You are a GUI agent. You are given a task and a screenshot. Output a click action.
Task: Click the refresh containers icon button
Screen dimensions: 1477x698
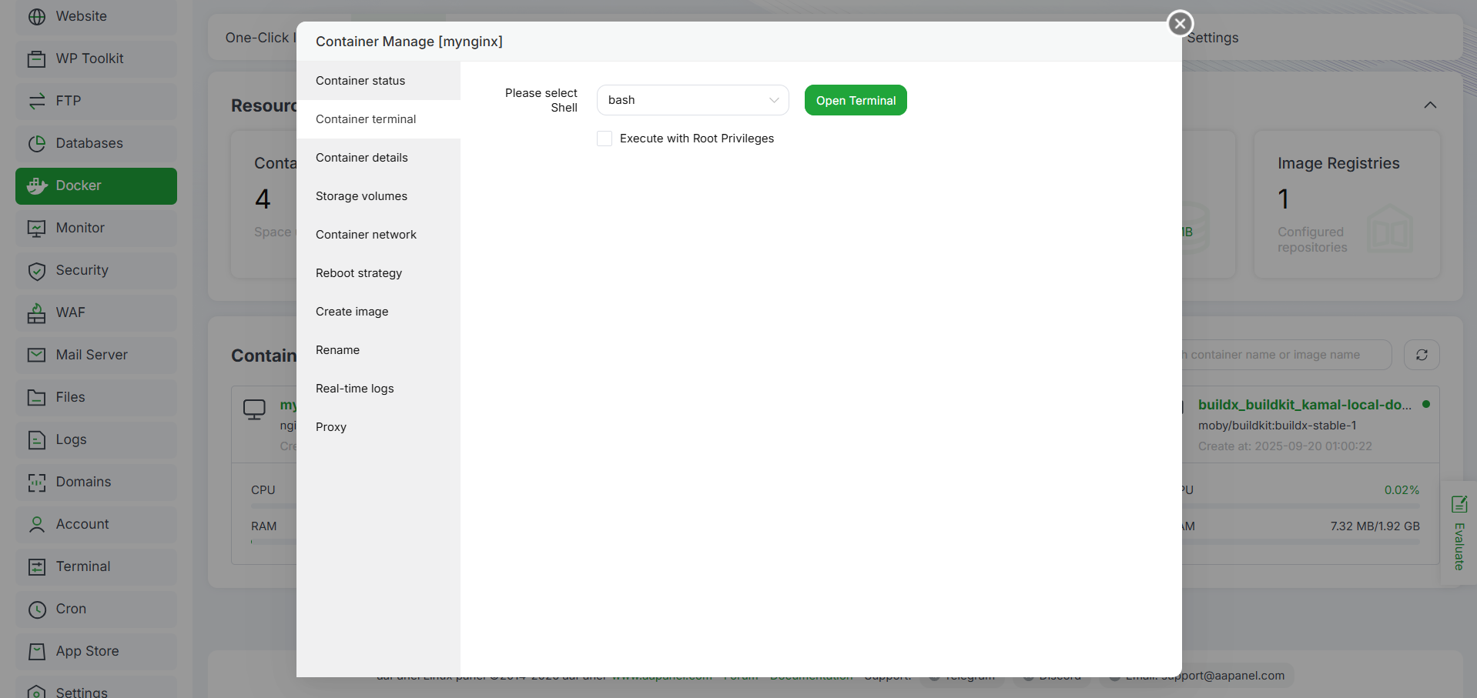click(1422, 355)
